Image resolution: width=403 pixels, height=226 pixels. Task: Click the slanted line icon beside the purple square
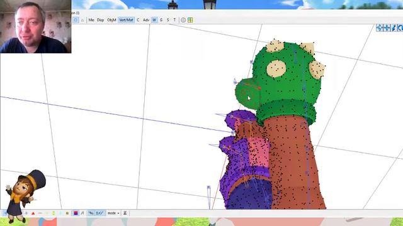click(82, 213)
